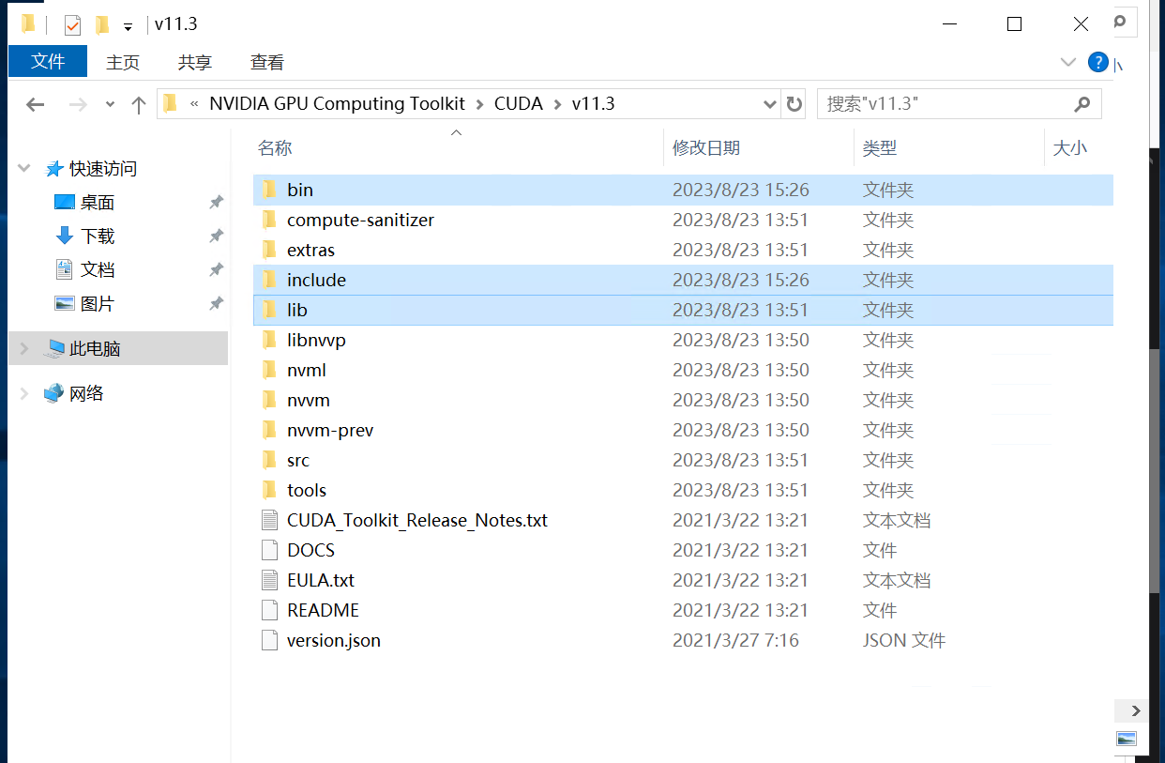Open the address bar dropdown arrow
Image resolution: width=1165 pixels, height=763 pixels.
[769, 104]
